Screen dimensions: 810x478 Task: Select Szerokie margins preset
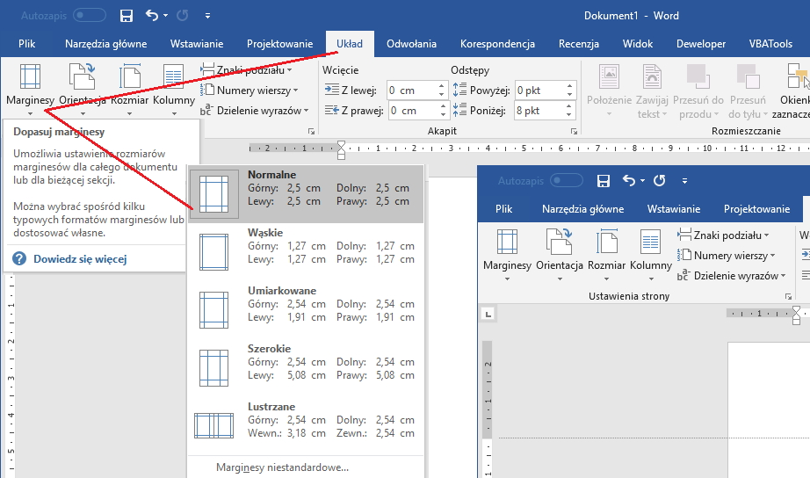(307, 368)
